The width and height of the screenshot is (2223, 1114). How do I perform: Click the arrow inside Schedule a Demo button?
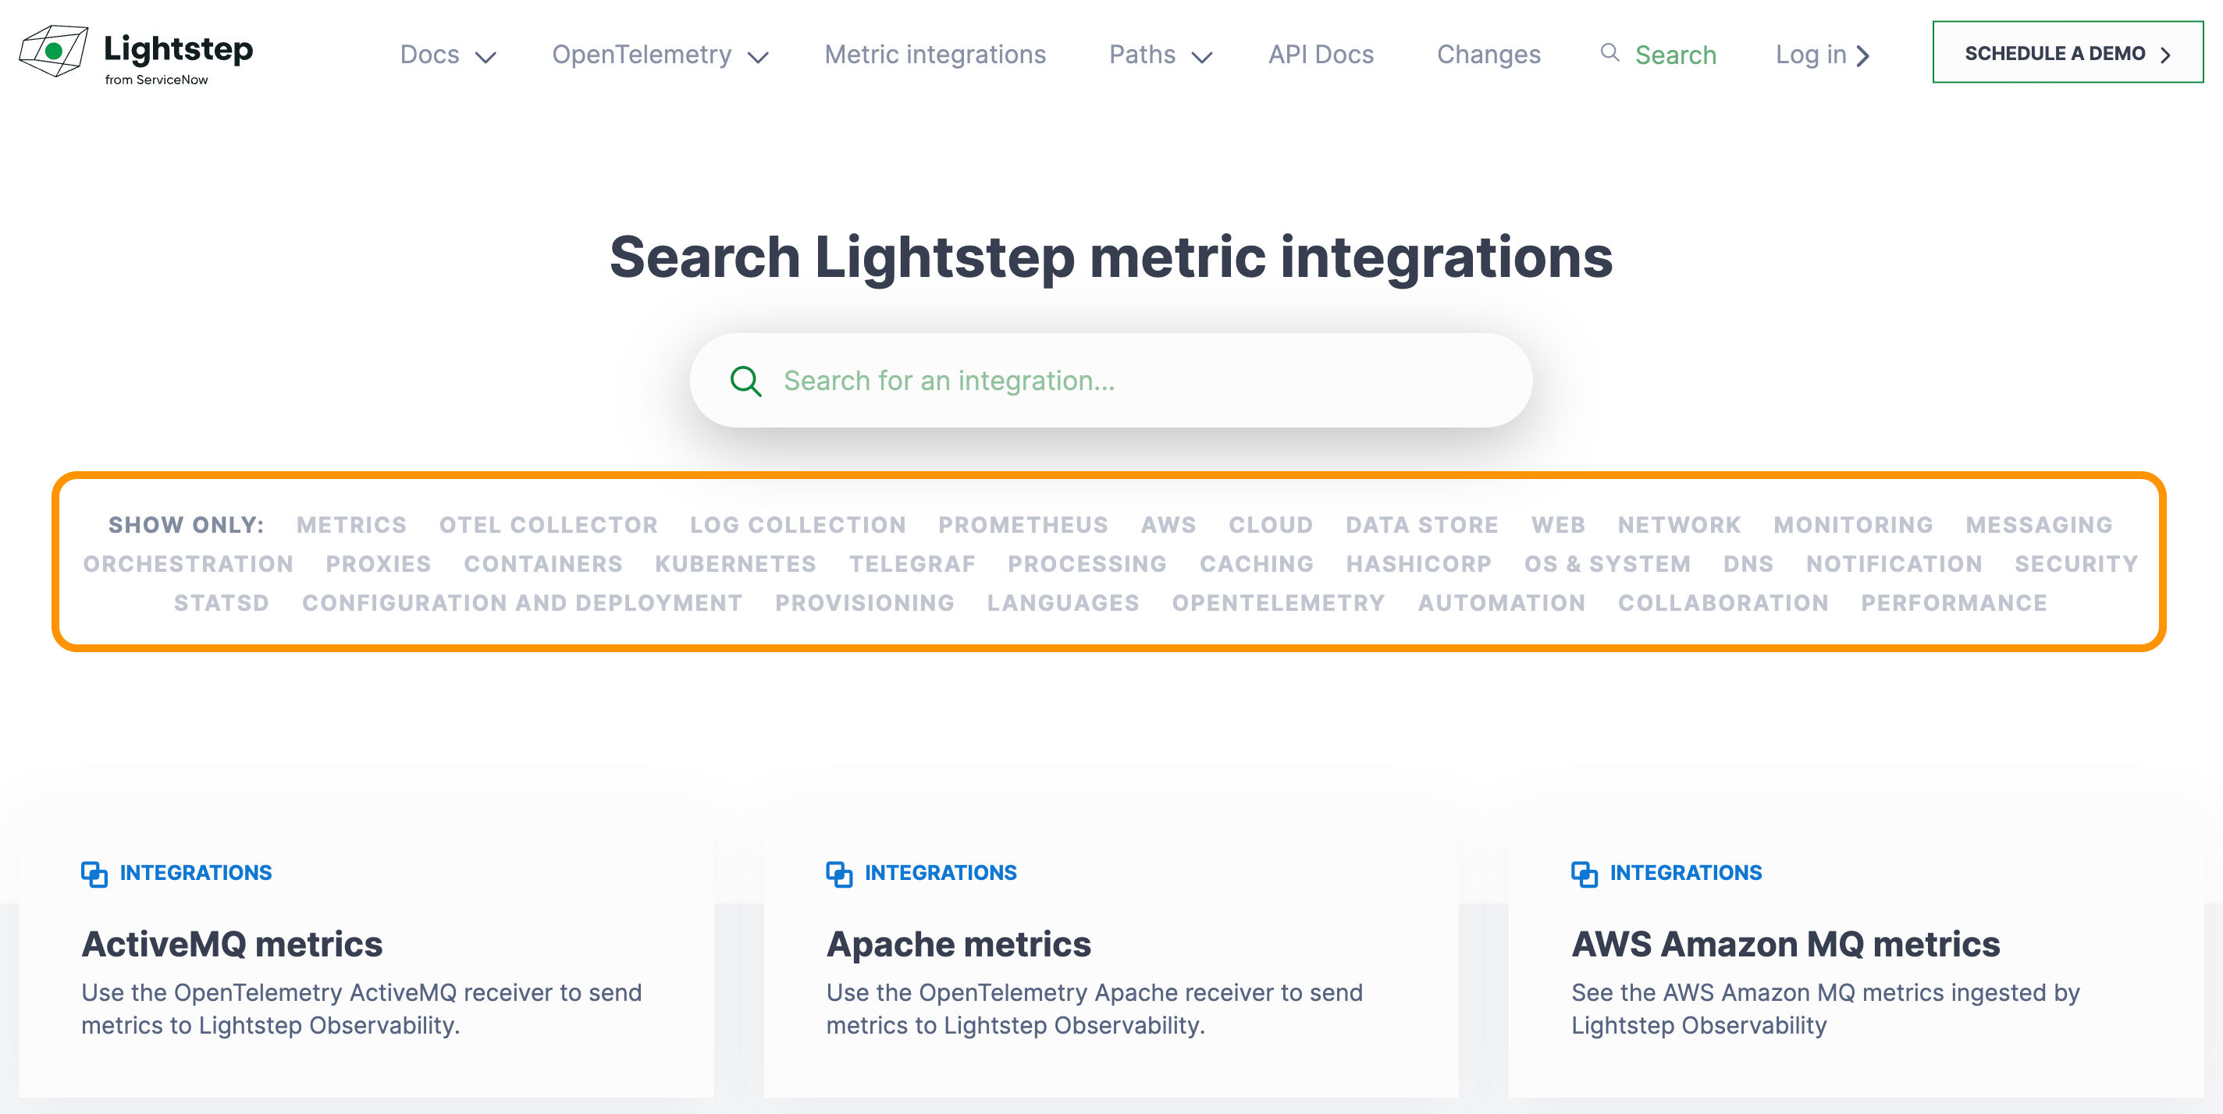pos(2165,55)
